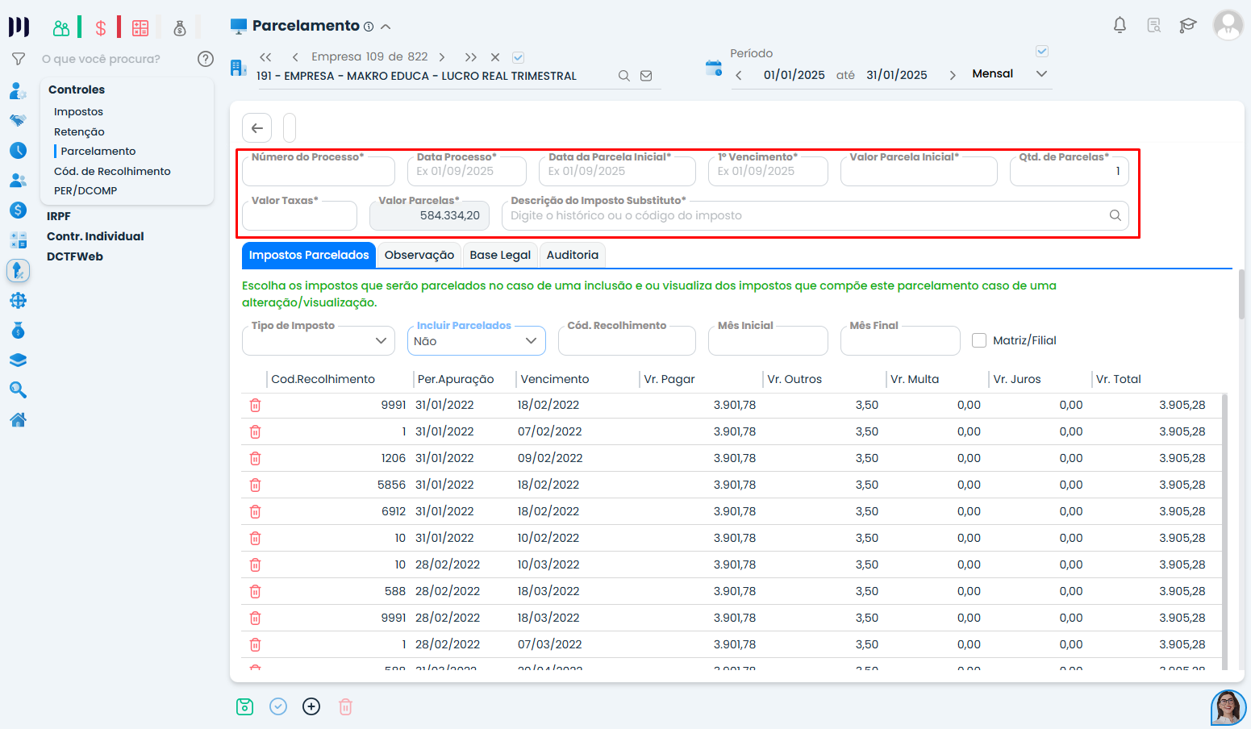The image size is (1251, 729).
Task: Open the Tipo de Imposto dropdown
Action: pyautogui.click(x=318, y=341)
